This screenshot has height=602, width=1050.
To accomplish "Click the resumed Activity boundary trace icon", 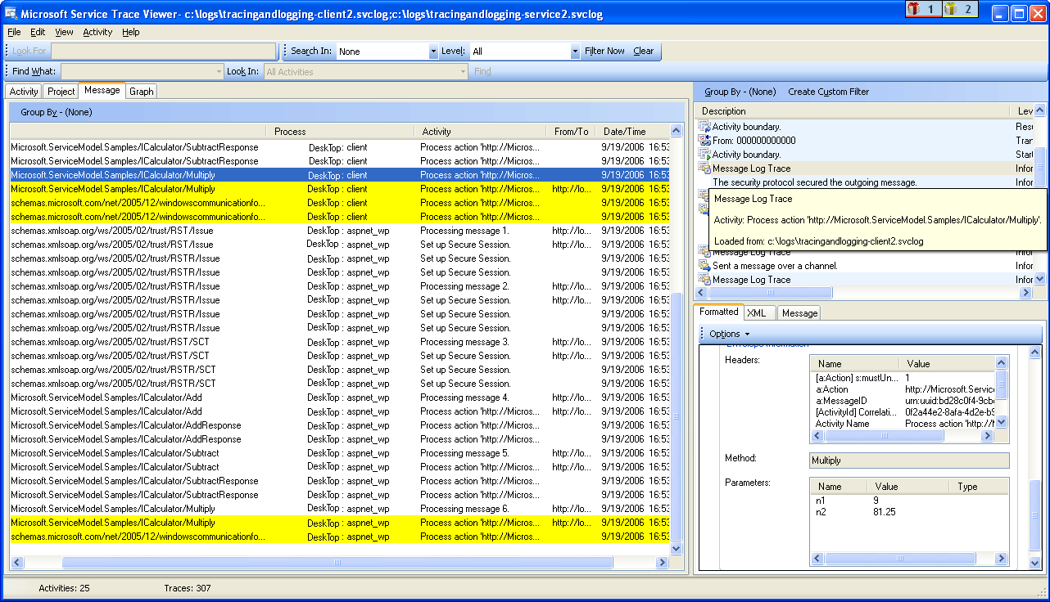I will [x=703, y=127].
